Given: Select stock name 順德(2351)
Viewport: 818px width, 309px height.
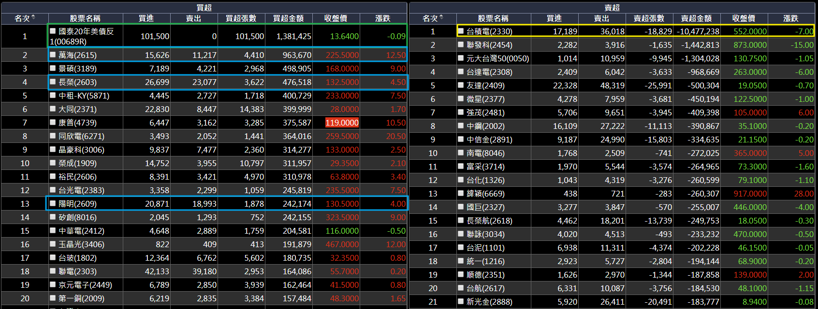Looking at the screenshot, I should (x=485, y=275).
